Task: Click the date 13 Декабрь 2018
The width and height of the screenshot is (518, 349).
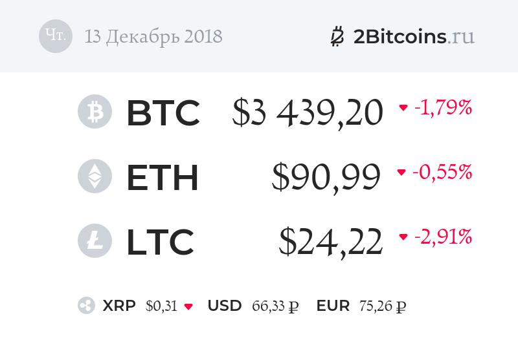Action: coord(153,36)
